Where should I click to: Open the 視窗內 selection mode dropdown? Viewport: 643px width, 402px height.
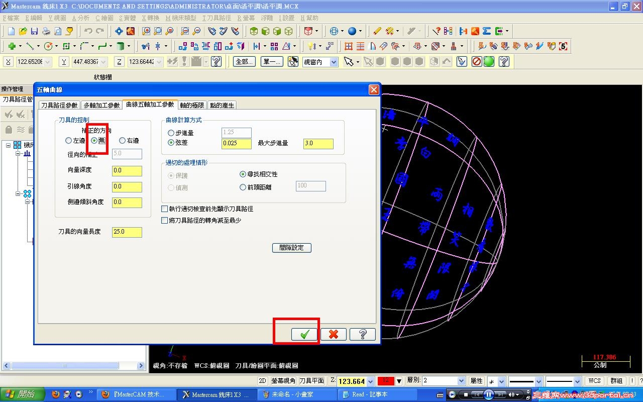[x=334, y=62]
